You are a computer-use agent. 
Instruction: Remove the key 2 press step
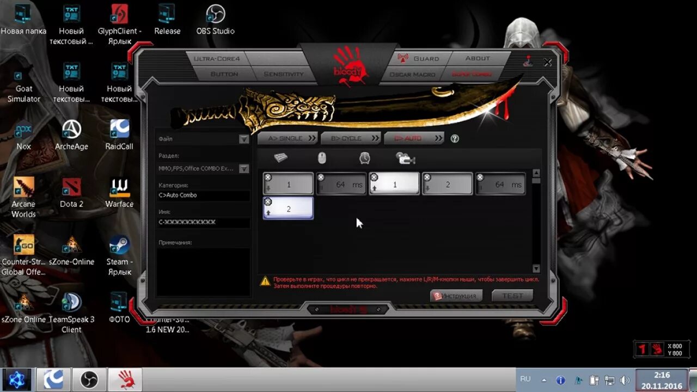click(x=427, y=177)
